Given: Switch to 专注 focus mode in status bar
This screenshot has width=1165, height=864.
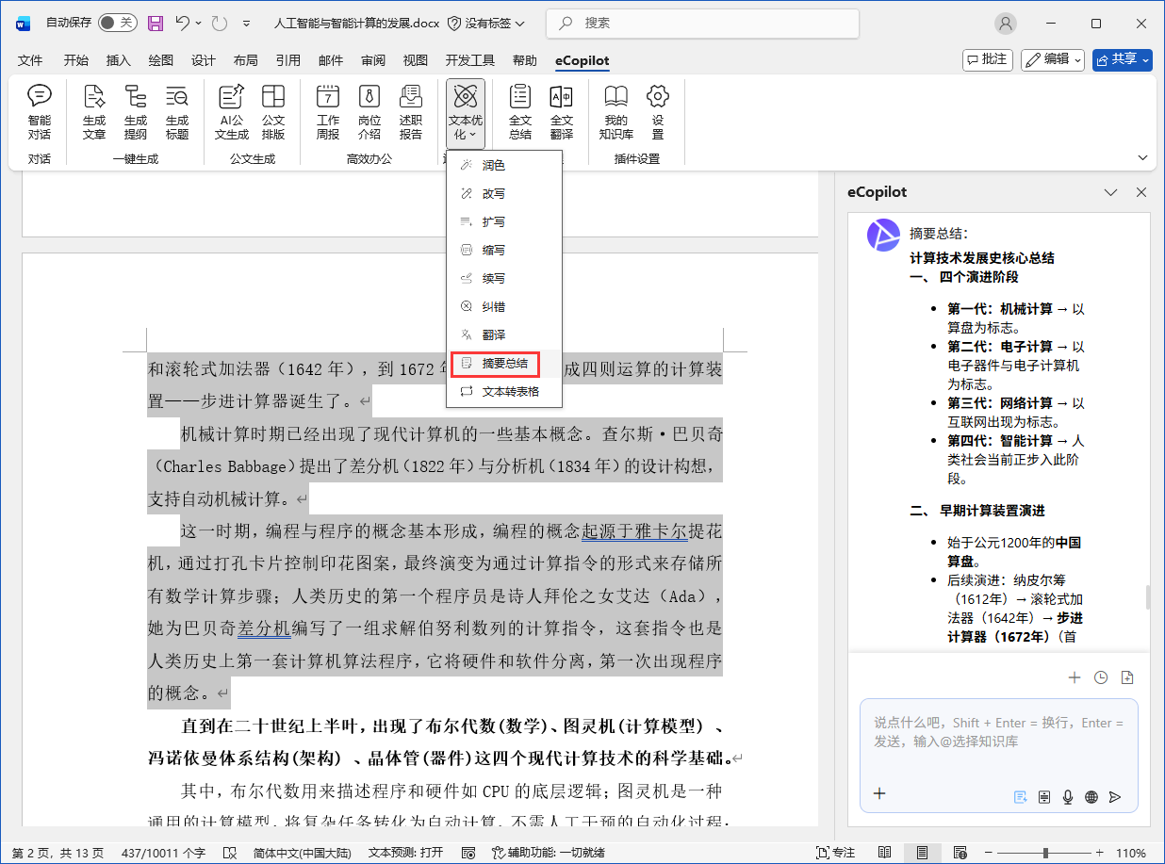Looking at the screenshot, I should [834, 853].
